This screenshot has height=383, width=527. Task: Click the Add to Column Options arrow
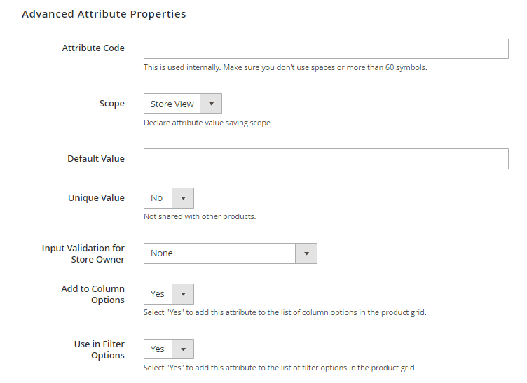pyautogui.click(x=183, y=294)
